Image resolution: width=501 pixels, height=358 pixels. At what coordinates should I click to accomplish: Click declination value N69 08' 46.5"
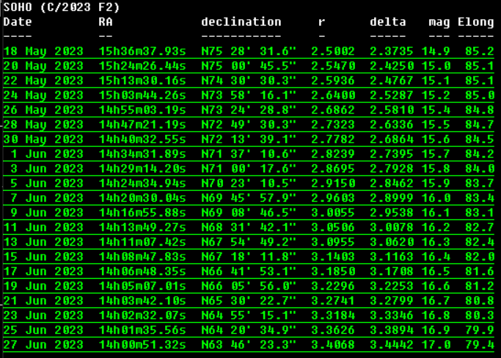pos(249,213)
